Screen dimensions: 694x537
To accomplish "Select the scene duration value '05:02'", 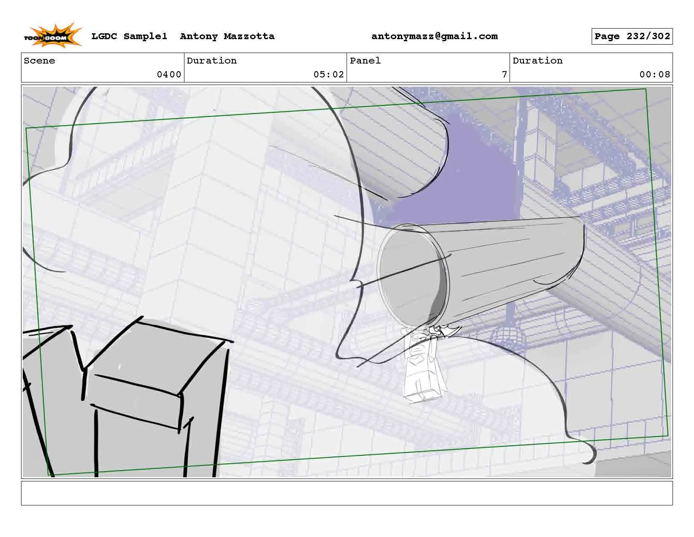I will click(329, 74).
